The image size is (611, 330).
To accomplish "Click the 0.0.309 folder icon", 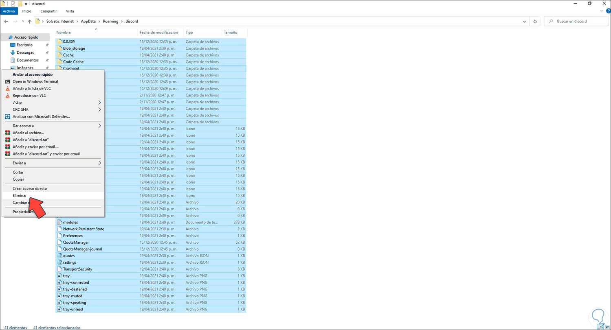I will tap(59, 42).
